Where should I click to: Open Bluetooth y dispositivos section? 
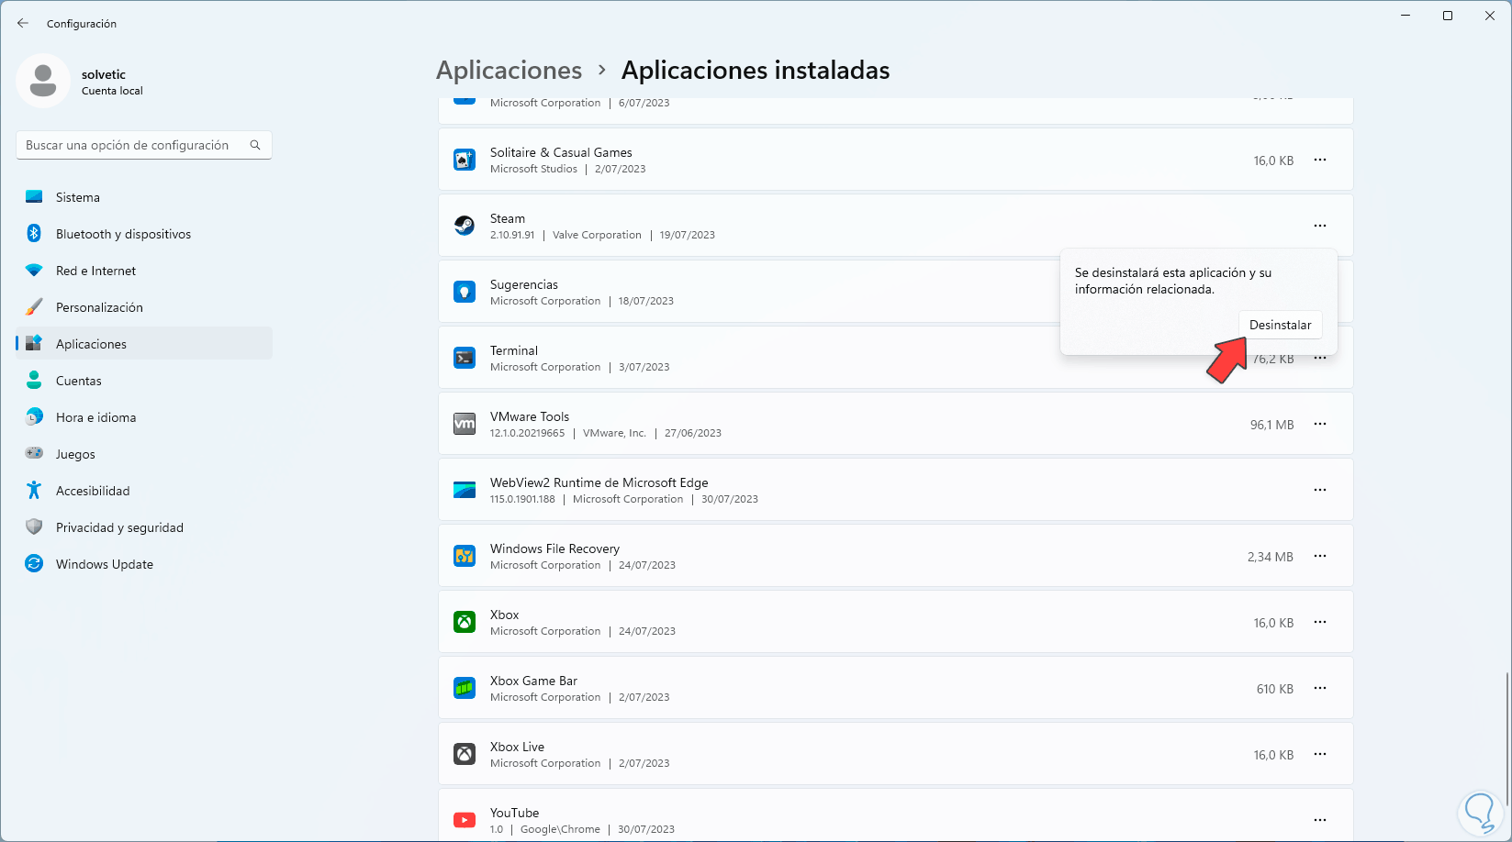pos(144,234)
